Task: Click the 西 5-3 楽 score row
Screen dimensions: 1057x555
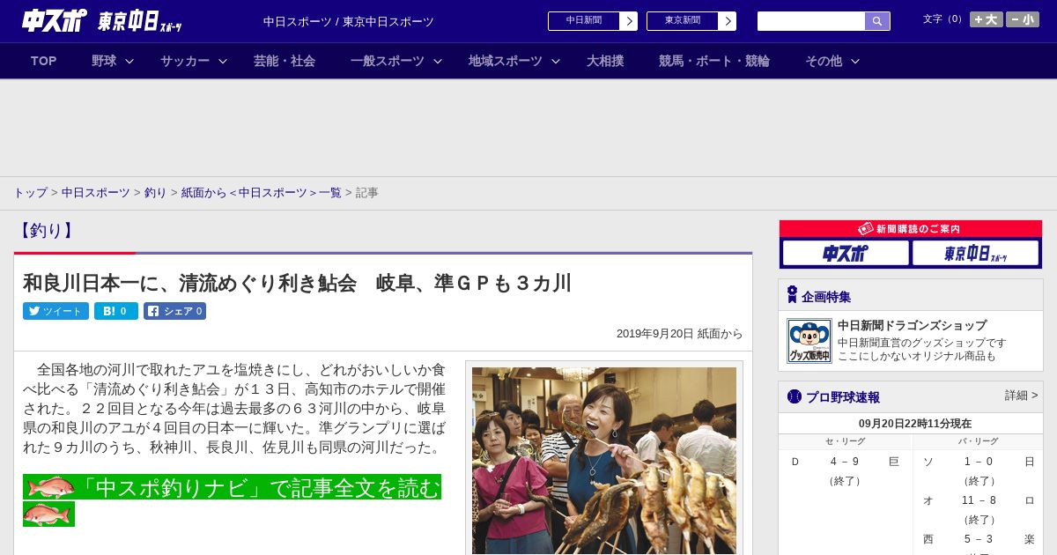Action: (978, 539)
